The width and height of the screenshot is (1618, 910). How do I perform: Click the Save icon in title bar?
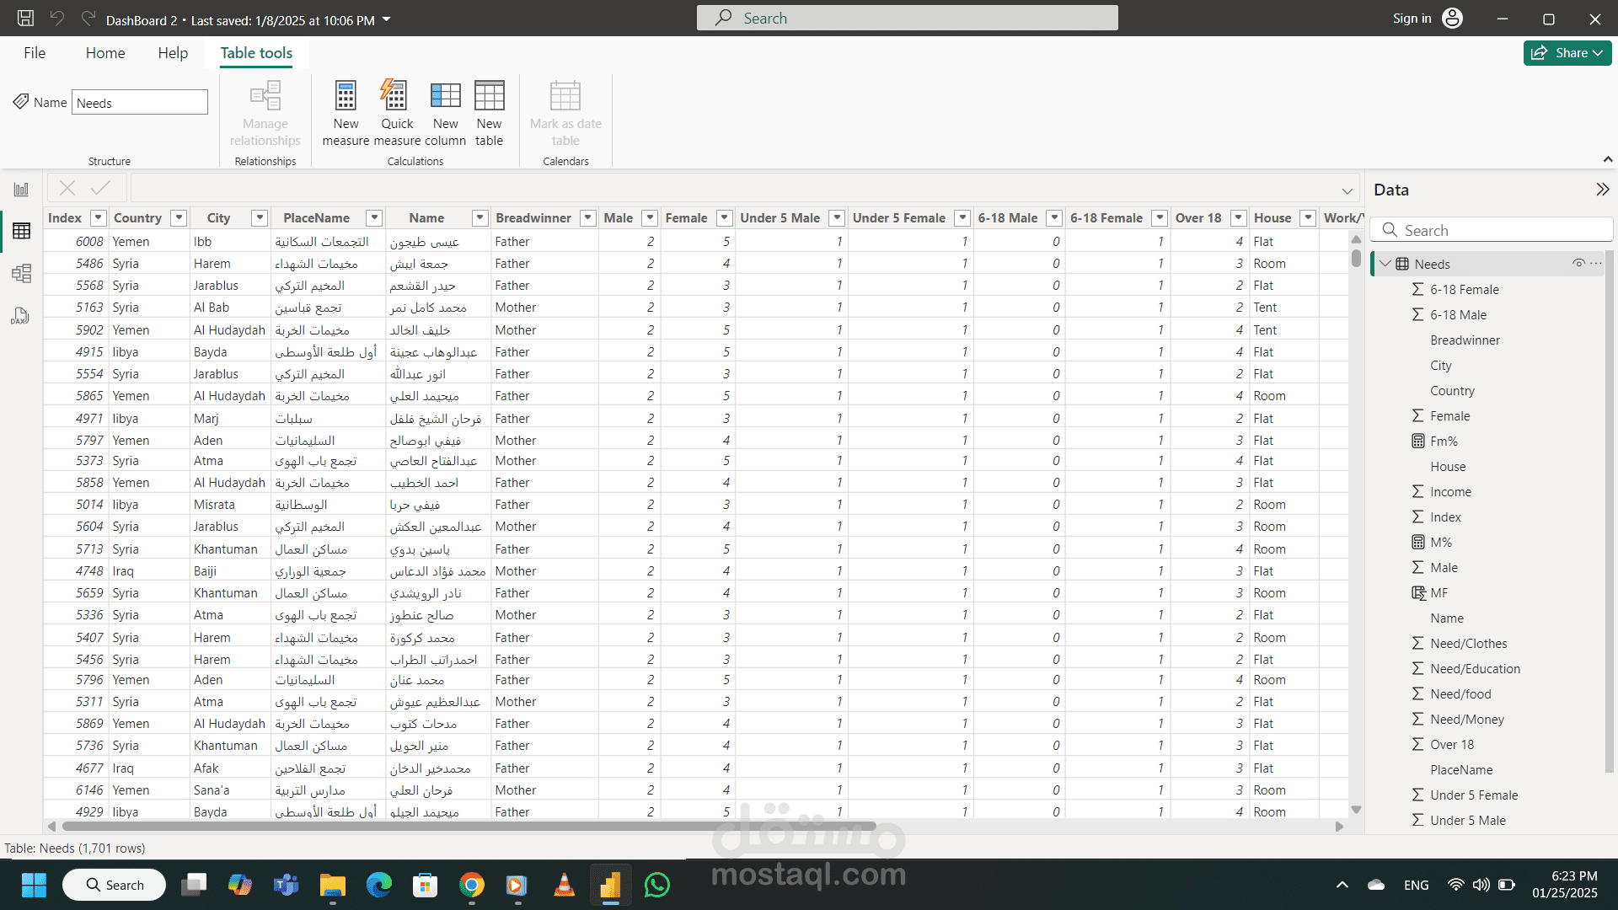click(25, 19)
